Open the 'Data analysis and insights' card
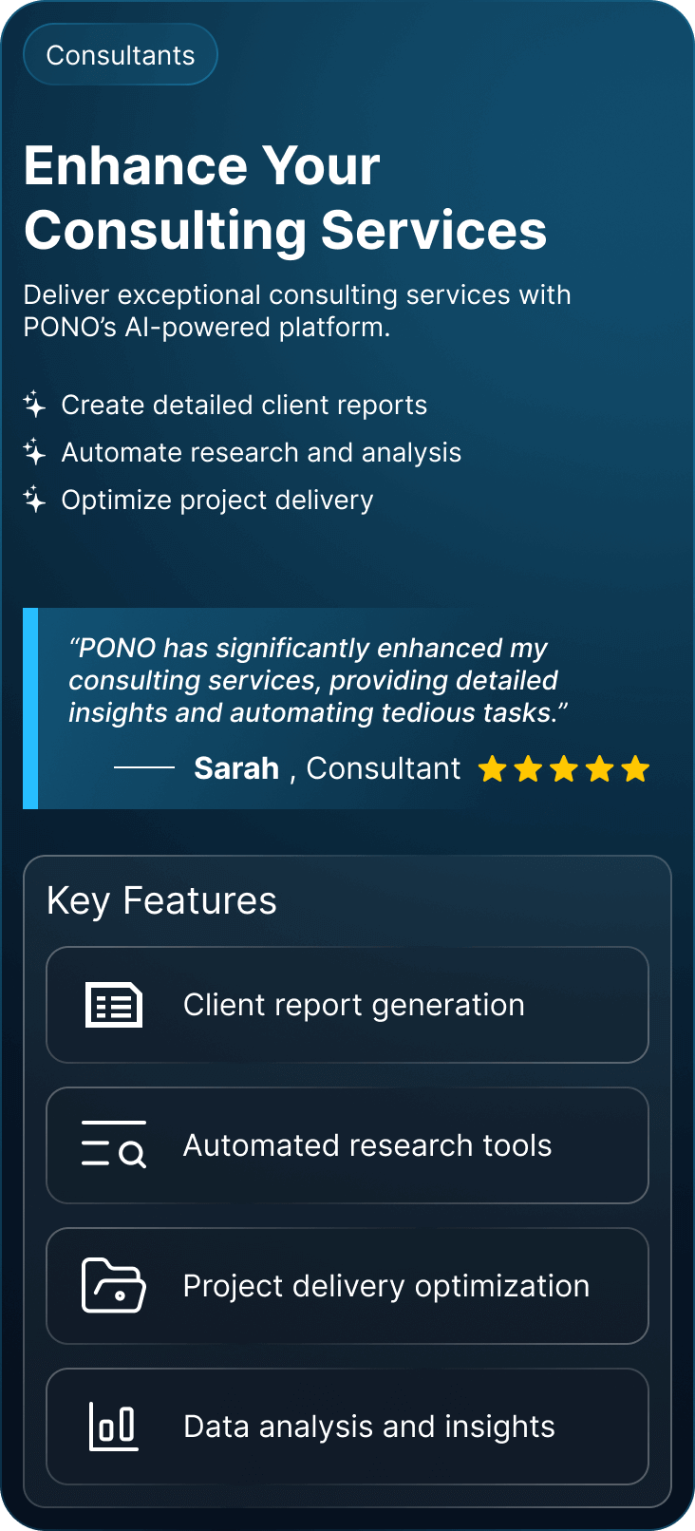 click(347, 1425)
